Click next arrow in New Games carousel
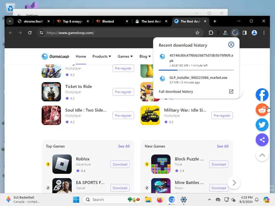This screenshot has height=206, width=275. pos(234,183)
